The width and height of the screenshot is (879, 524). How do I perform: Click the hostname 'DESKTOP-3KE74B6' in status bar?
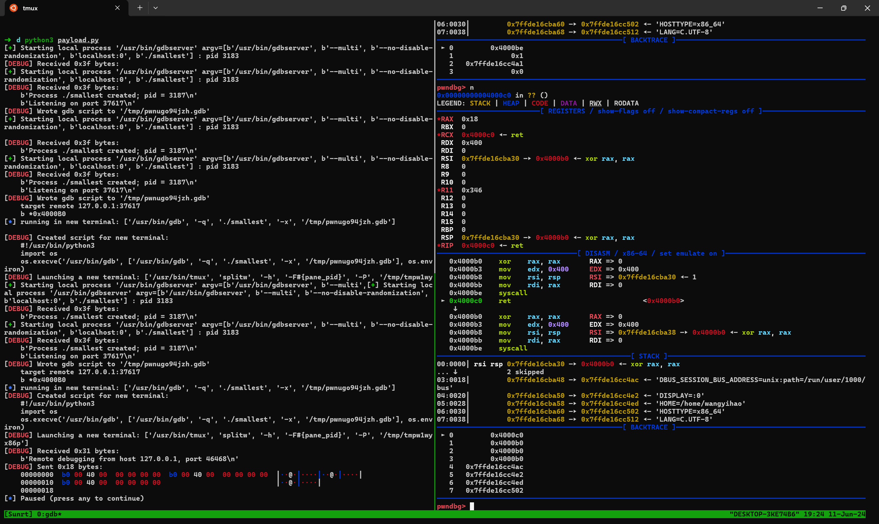tap(764, 514)
